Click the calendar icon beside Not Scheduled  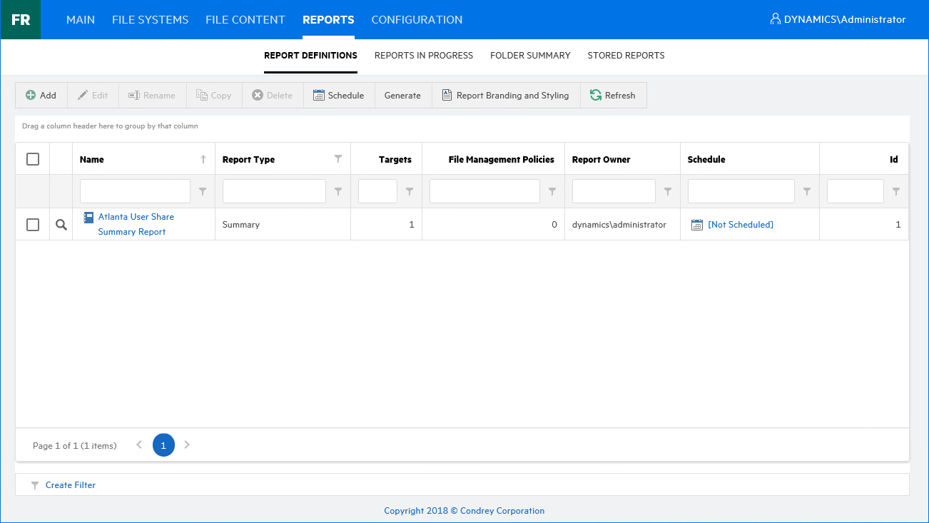point(697,225)
